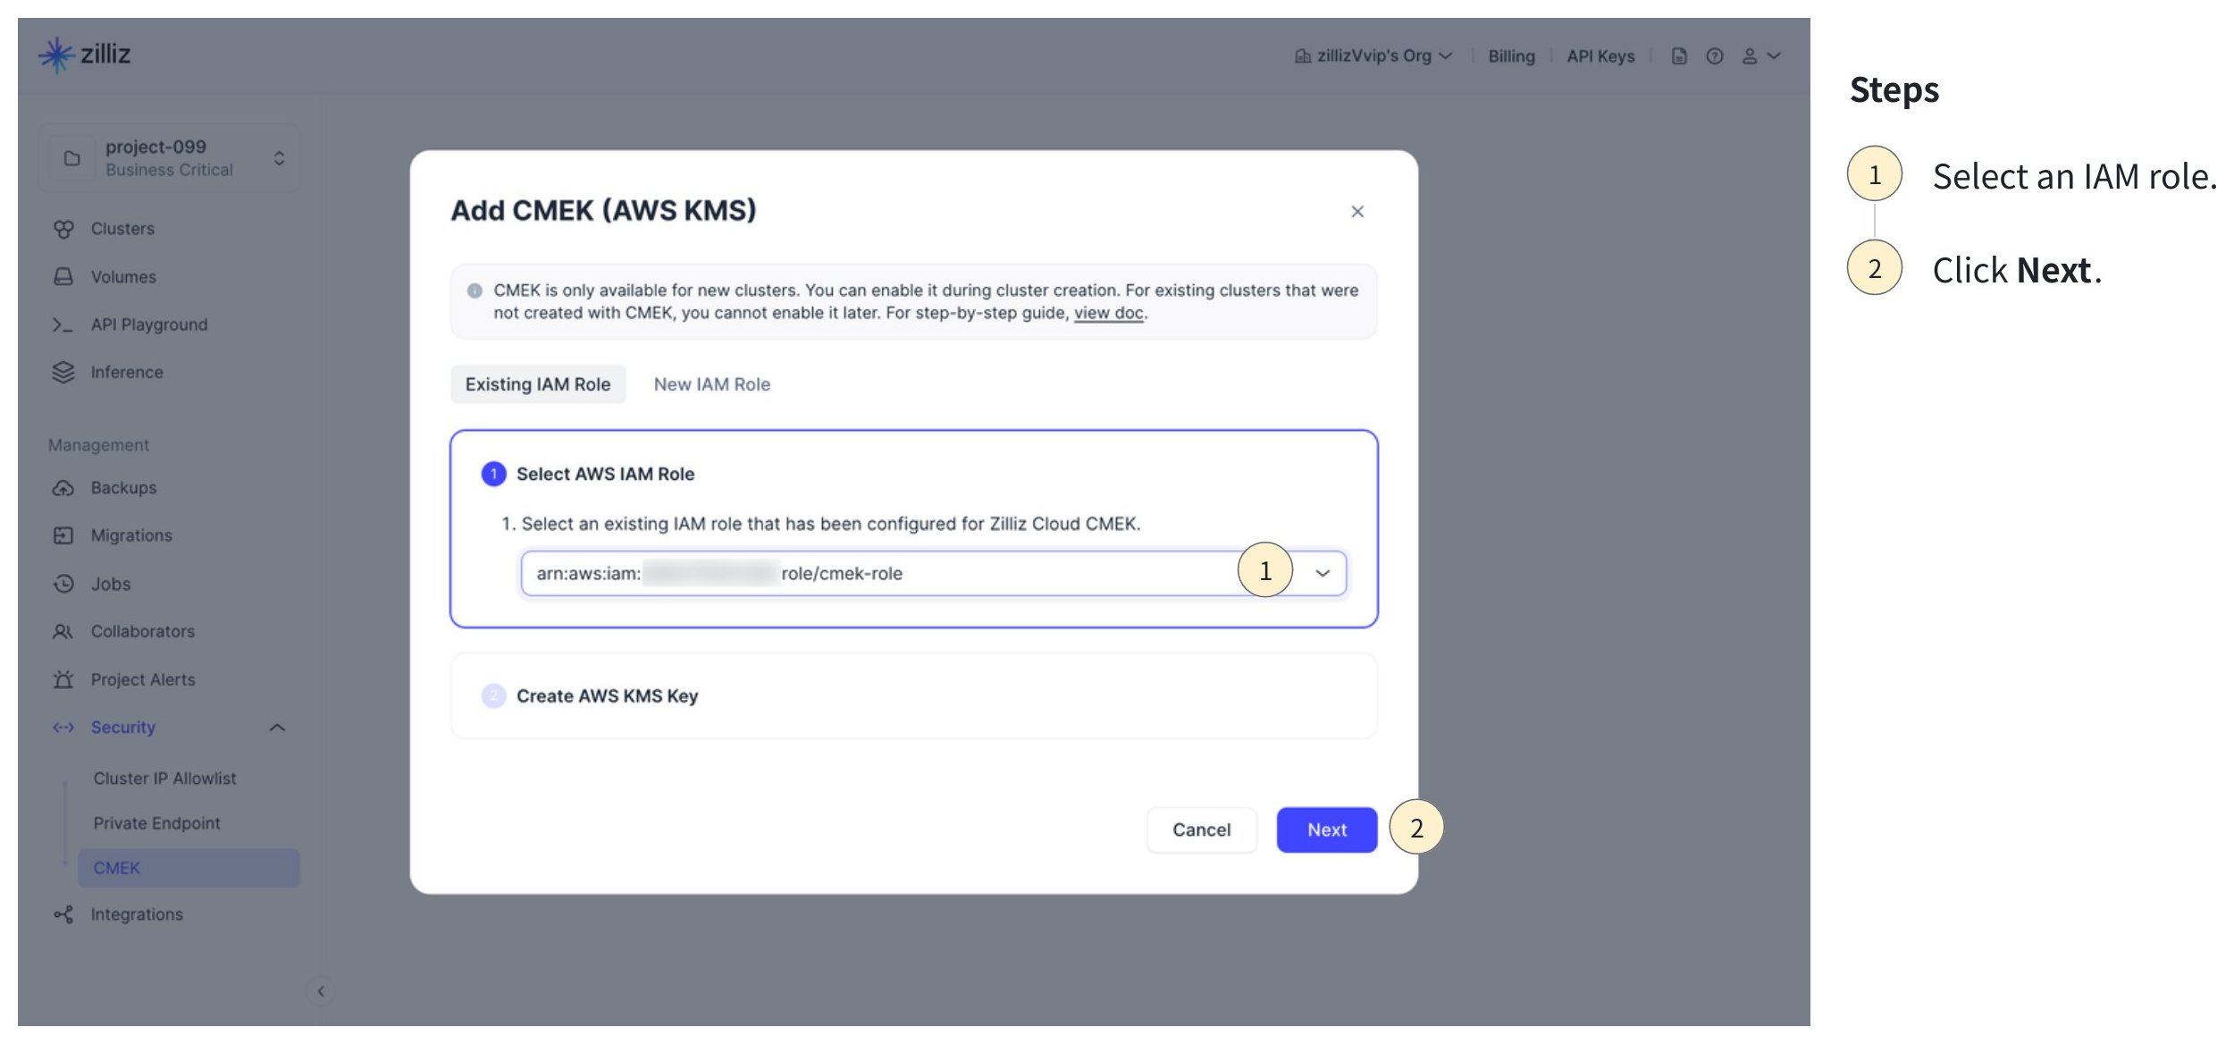This screenshot has width=2234, height=1044.
Task: Collapse the Security section chevron
Action: (277, 728)
